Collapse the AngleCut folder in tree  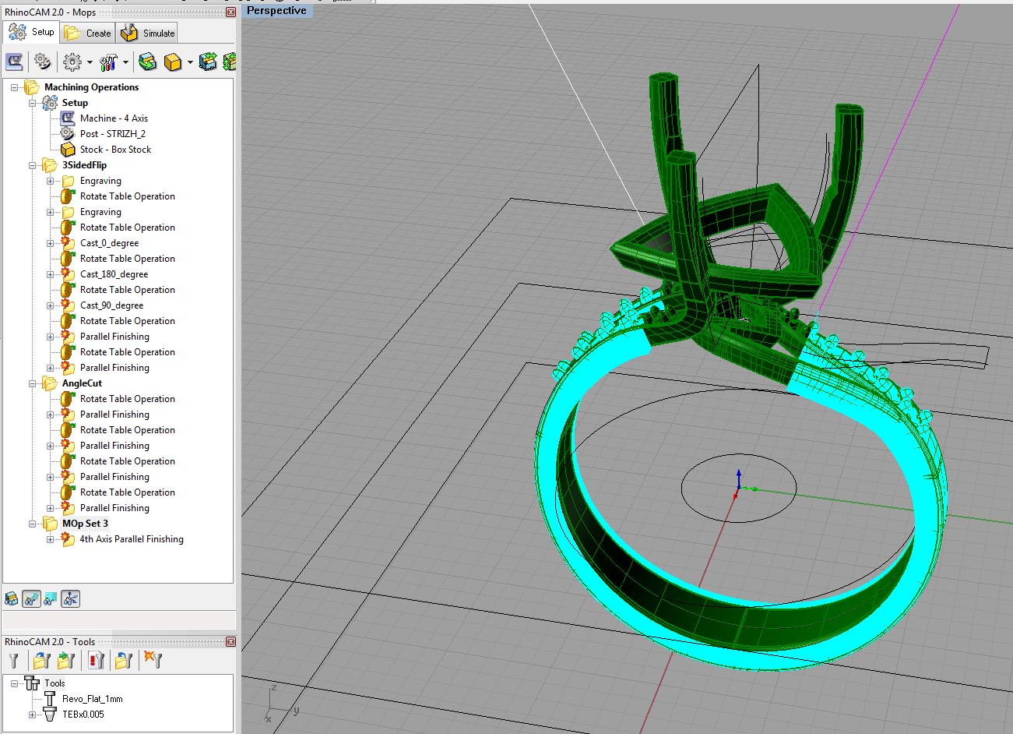point(33,383)
